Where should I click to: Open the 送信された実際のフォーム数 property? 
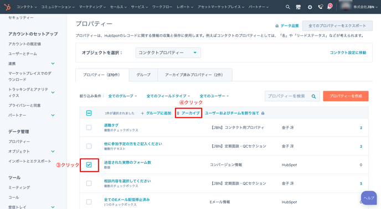coord(127,163)
